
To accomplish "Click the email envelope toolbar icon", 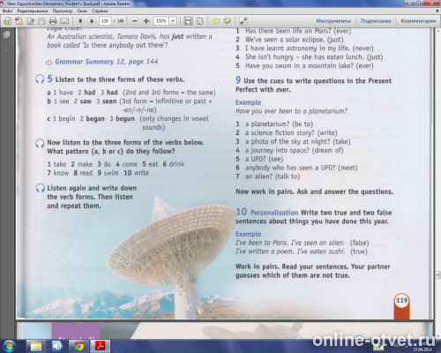I will [x=64, y=21].
